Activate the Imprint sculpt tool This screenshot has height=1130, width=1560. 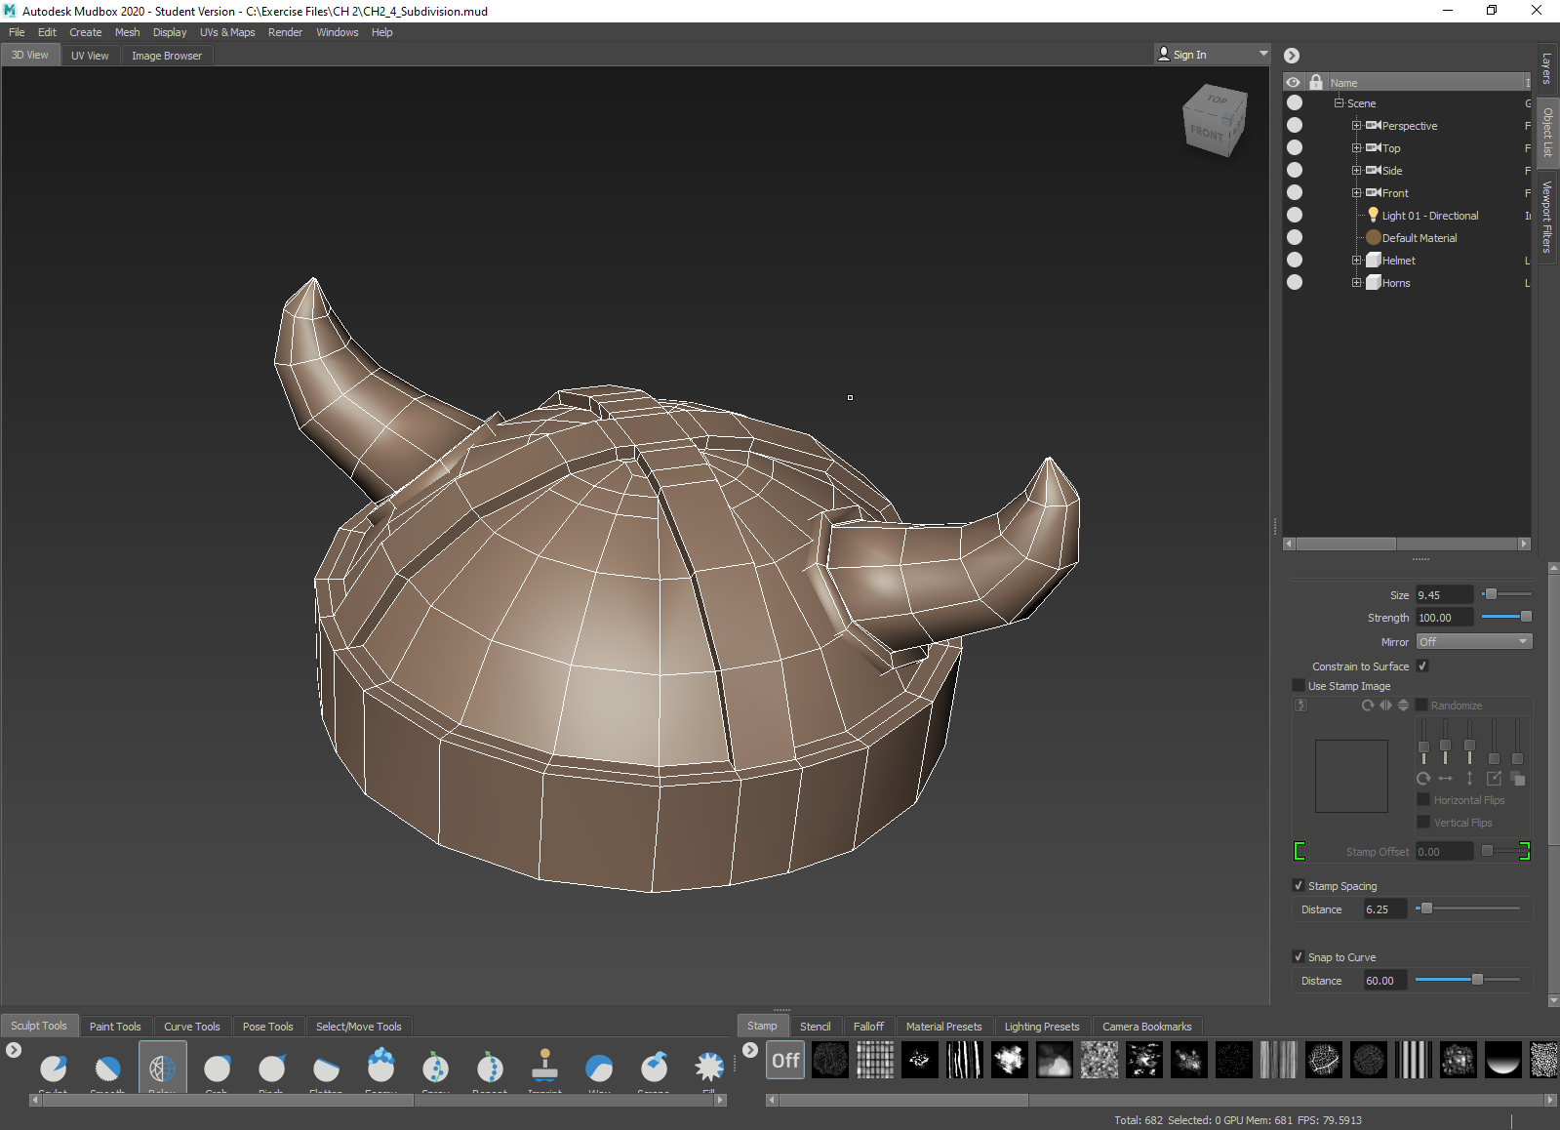[544, 1069]
